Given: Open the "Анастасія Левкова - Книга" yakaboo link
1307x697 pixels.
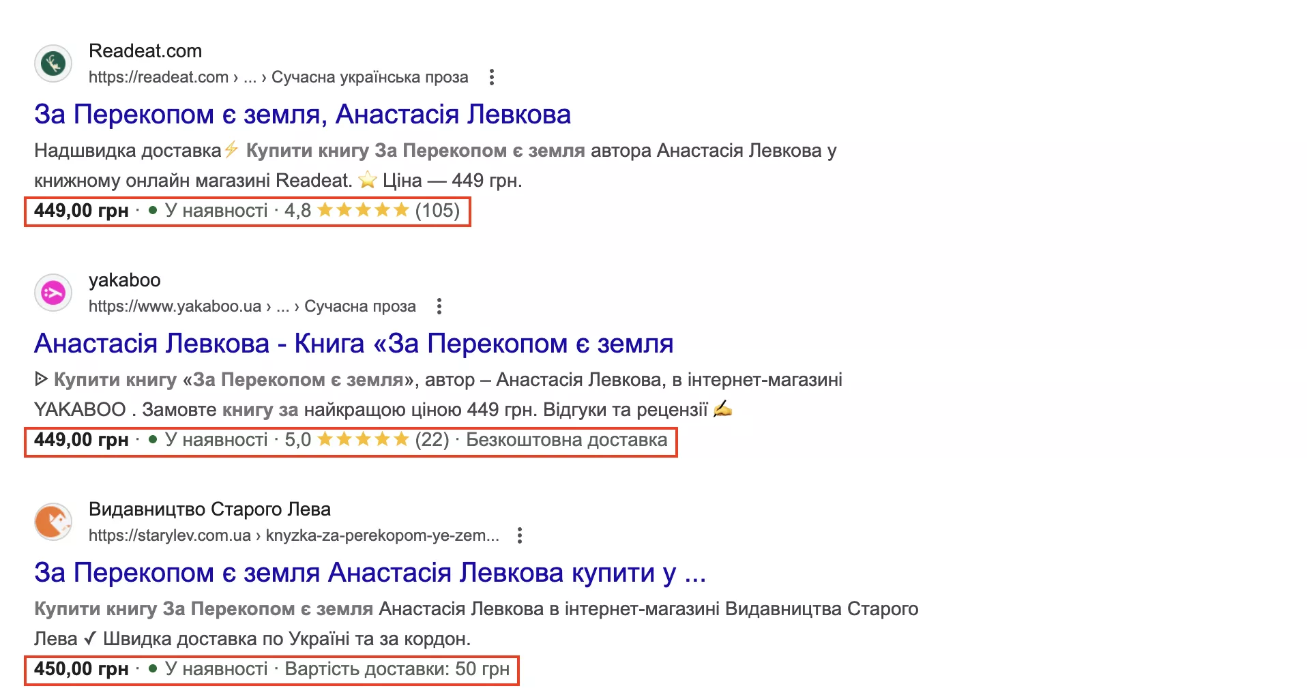Looking at the screenshot, I should [x=353, y=343].
